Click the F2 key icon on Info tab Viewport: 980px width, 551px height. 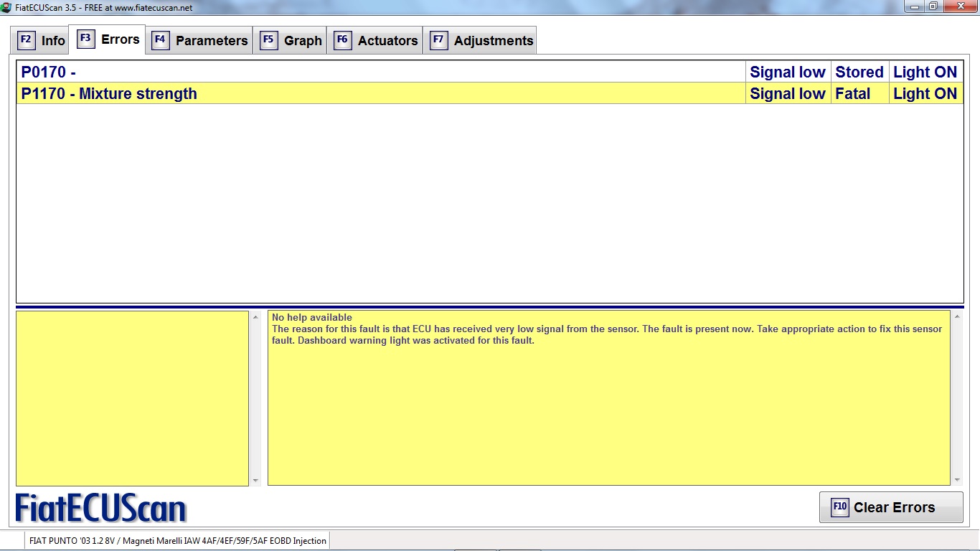(x=26, y=40)
